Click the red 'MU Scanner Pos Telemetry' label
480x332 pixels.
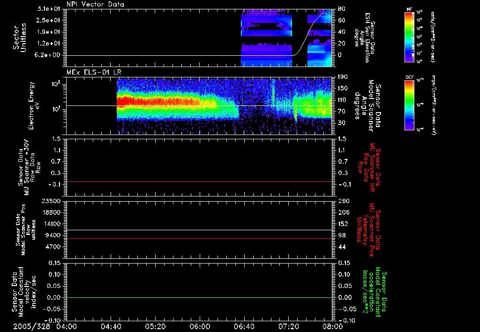coord(368,230)
